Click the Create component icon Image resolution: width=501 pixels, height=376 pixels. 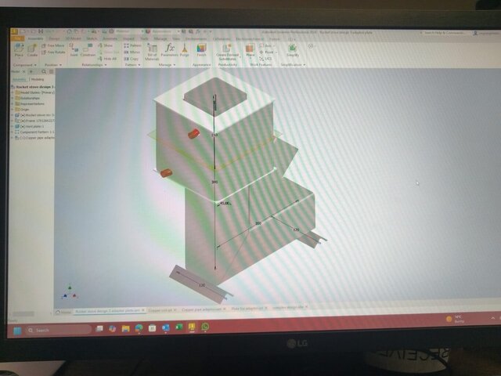tap(32, 50)
